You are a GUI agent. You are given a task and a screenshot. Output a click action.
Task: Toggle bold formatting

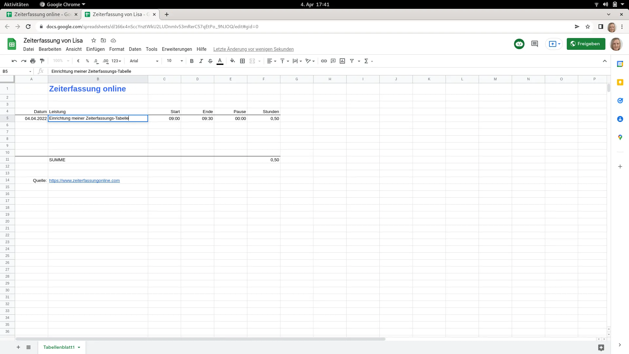[x=192, y=61]
